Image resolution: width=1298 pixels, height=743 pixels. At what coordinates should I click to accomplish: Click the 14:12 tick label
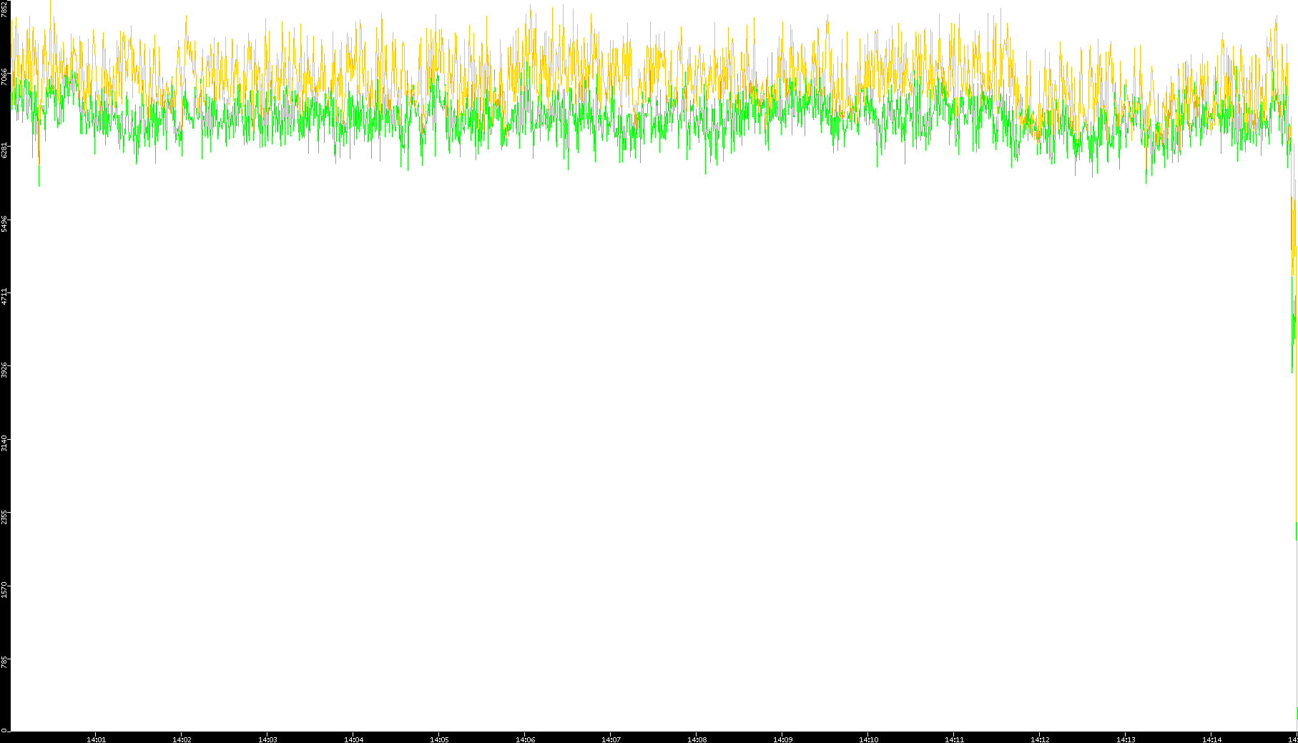[x=1040, y=739]
